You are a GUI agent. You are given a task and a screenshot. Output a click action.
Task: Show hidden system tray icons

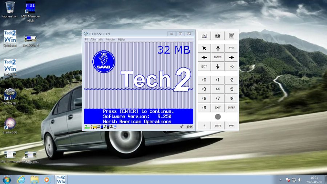coord(280,180)
